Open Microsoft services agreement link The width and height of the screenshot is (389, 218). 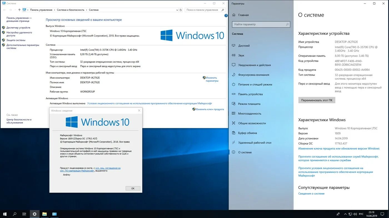point(338,158)
